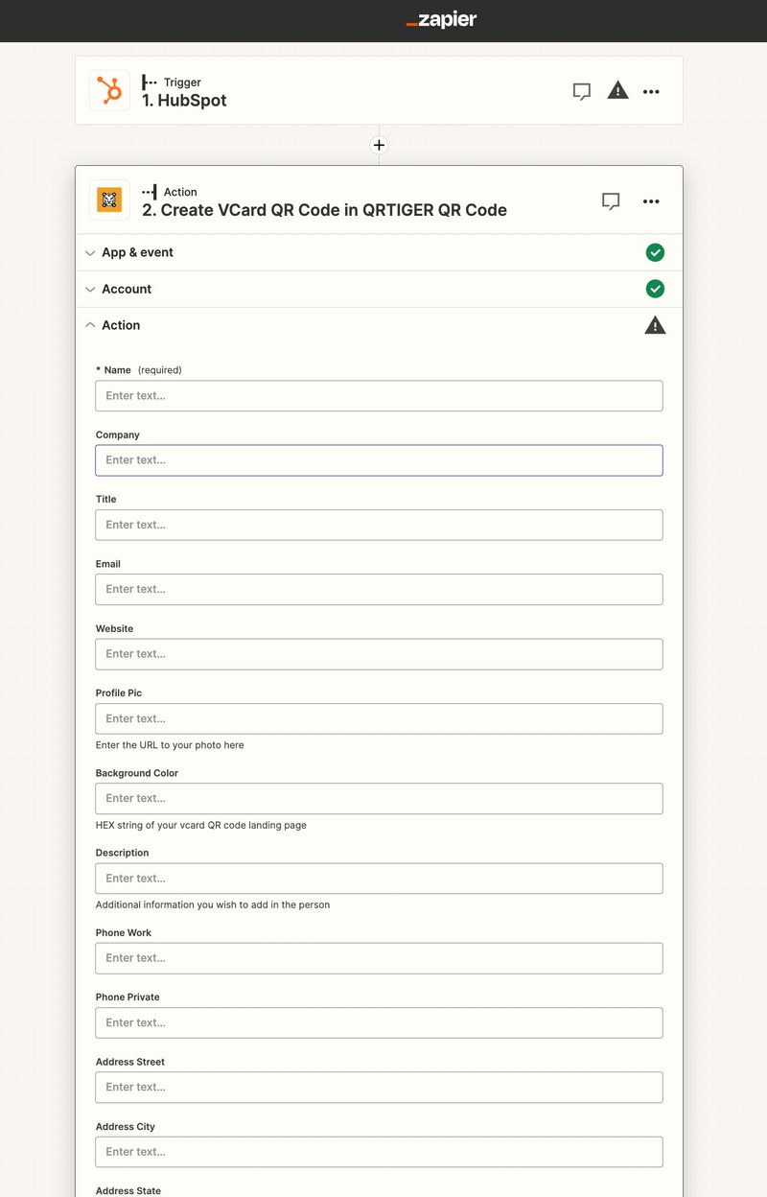The height and width of the screenshot is (1197, 767).
Task: Expand the App & event section
Action: [379, 252]
